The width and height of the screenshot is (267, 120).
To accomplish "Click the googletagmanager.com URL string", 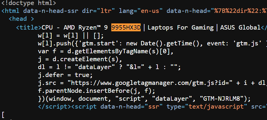I will 150,83.
